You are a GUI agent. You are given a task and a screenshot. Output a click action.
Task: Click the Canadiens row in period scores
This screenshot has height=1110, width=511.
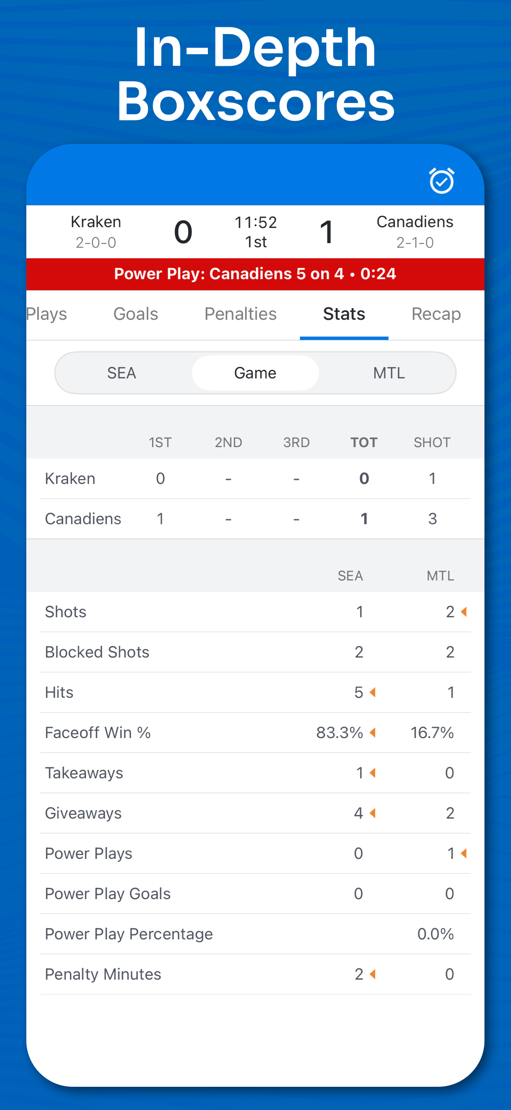click(255, 519)
